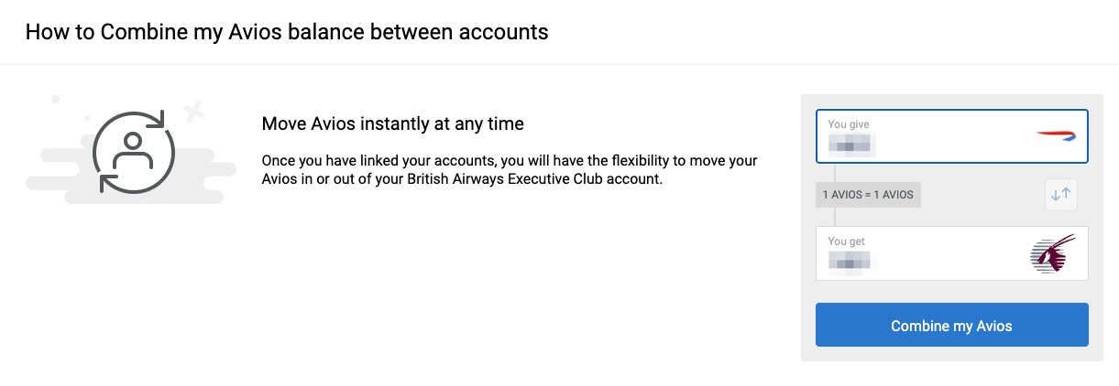Screen dimensions: 1119x386
Task: Click the page title about combining Avios
Action: click(x=286, y=32)
